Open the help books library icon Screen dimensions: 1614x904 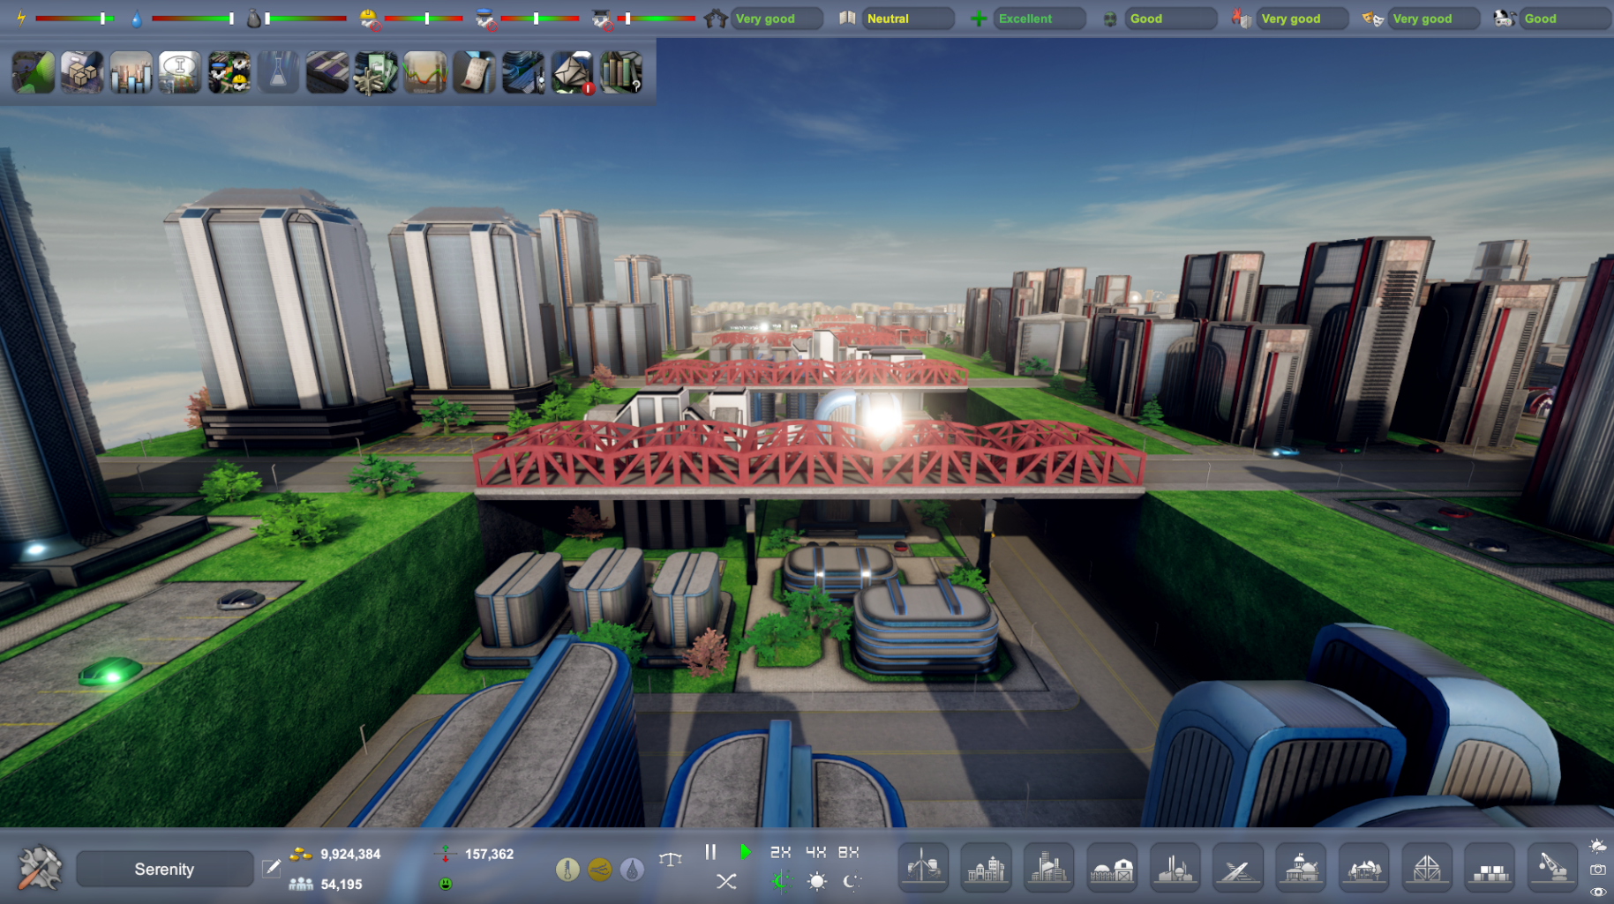[x=620, y=72]
